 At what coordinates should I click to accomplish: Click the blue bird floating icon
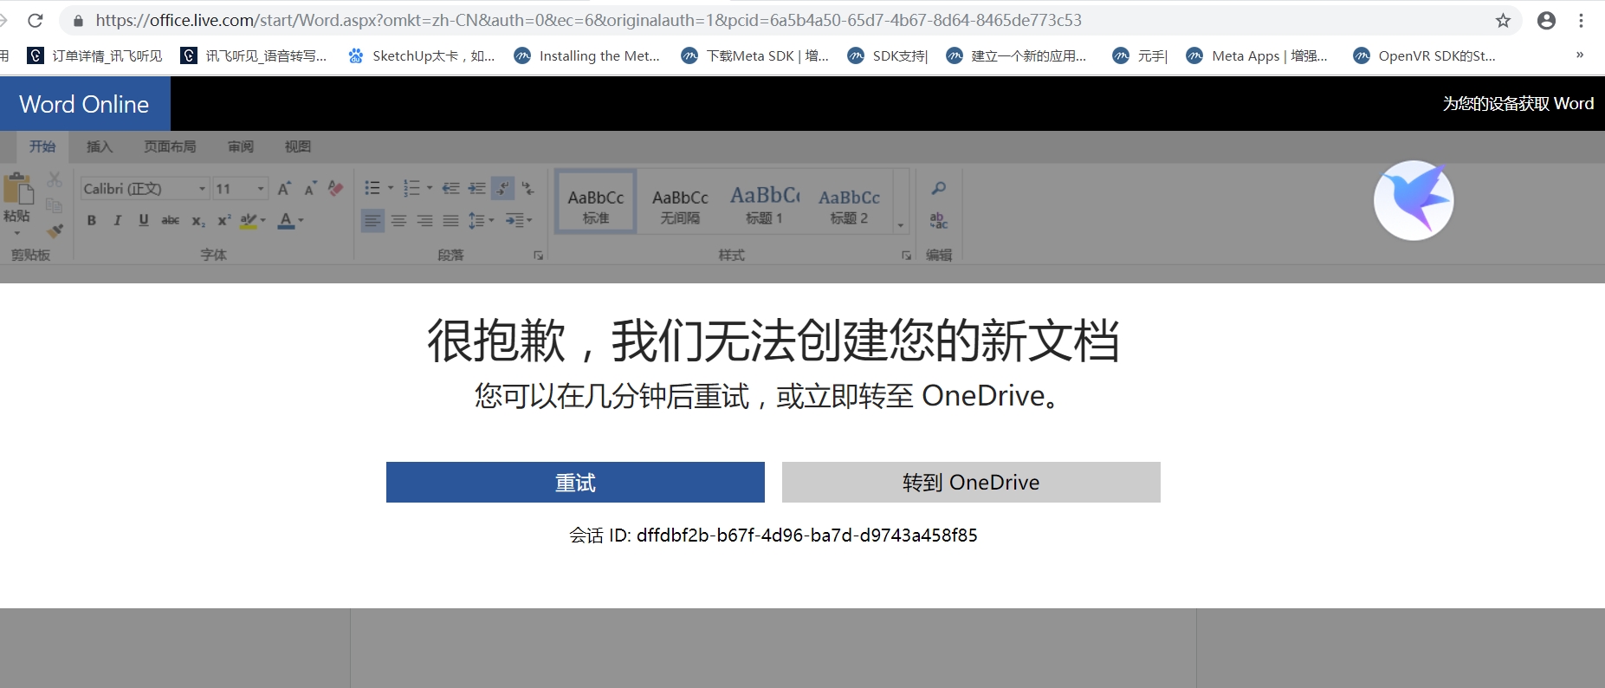(1414, 200)
